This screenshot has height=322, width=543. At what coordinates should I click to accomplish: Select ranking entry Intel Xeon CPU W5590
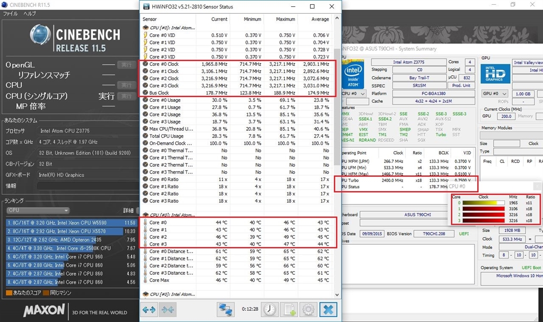tap(72, 223)
